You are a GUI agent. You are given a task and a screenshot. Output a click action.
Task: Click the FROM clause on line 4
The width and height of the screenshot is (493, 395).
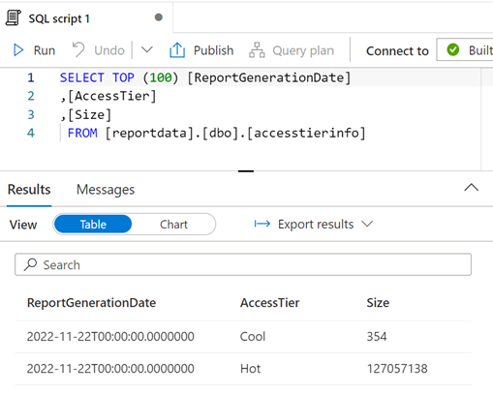click(217, 133)
